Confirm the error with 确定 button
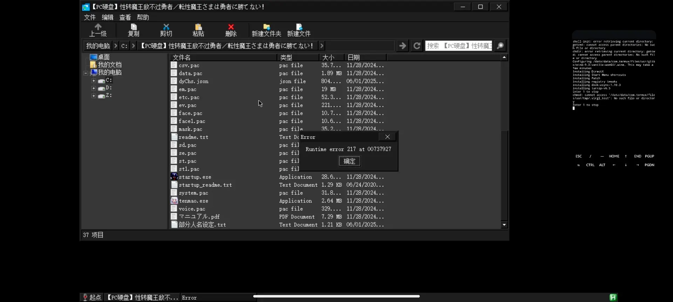The width and height of the screenshot is (673, 302). click(349, 161)
